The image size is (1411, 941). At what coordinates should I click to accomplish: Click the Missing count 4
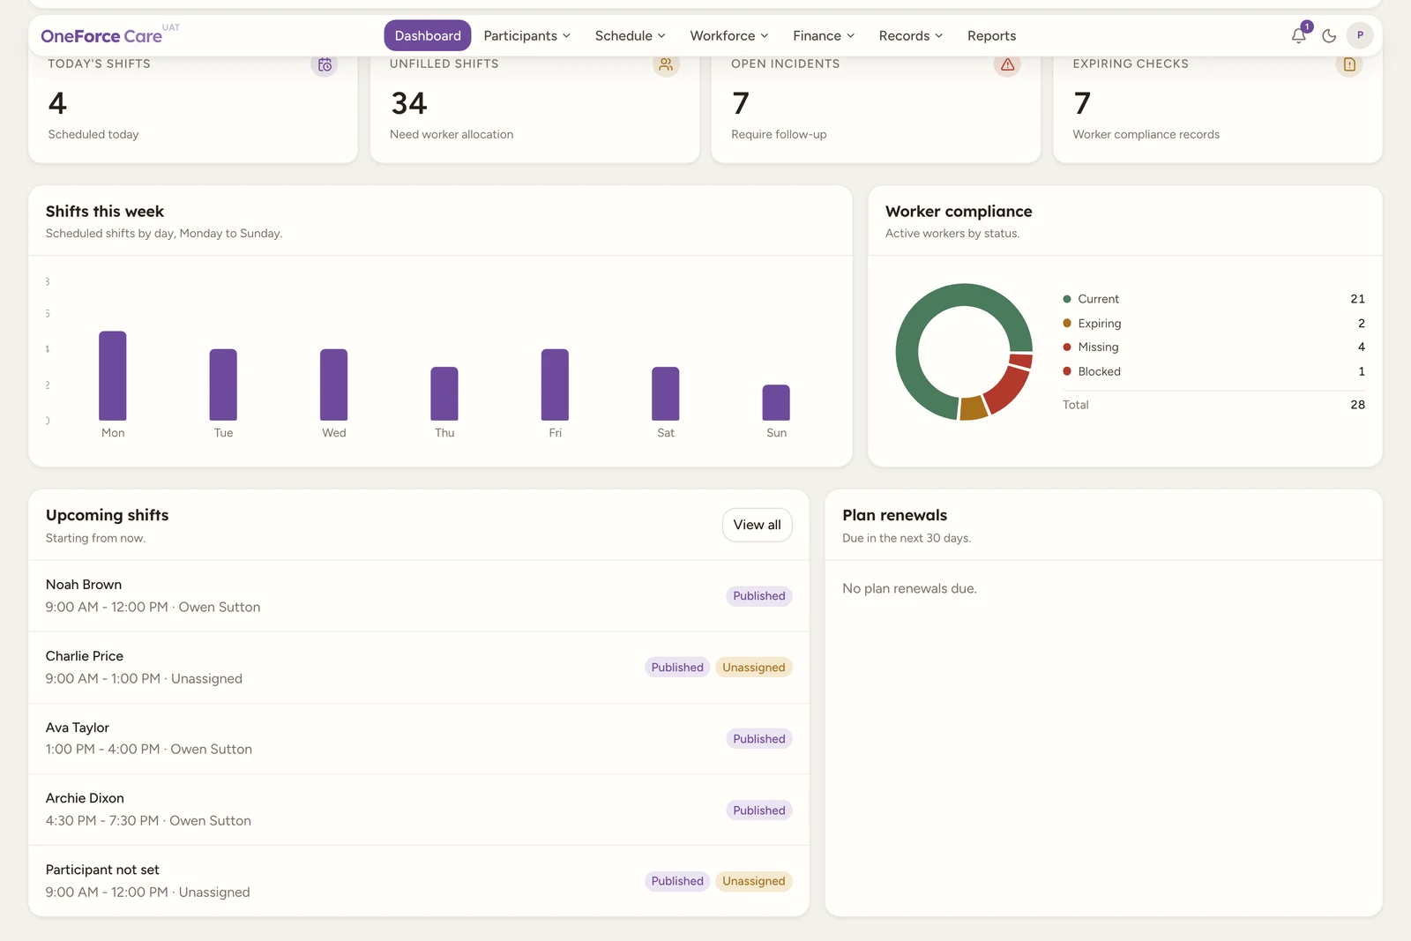[1362, 347]
